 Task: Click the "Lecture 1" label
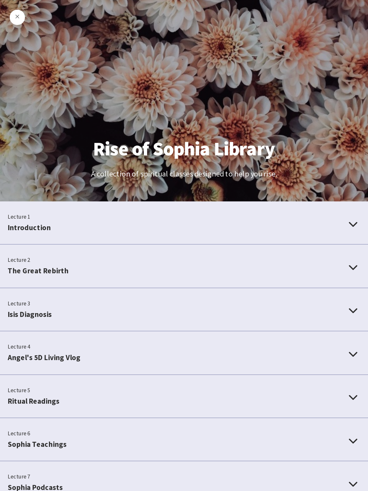point(19,217)
